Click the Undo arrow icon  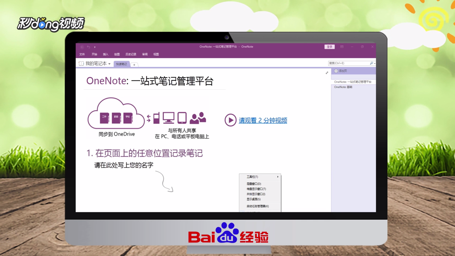click(89, 47)
